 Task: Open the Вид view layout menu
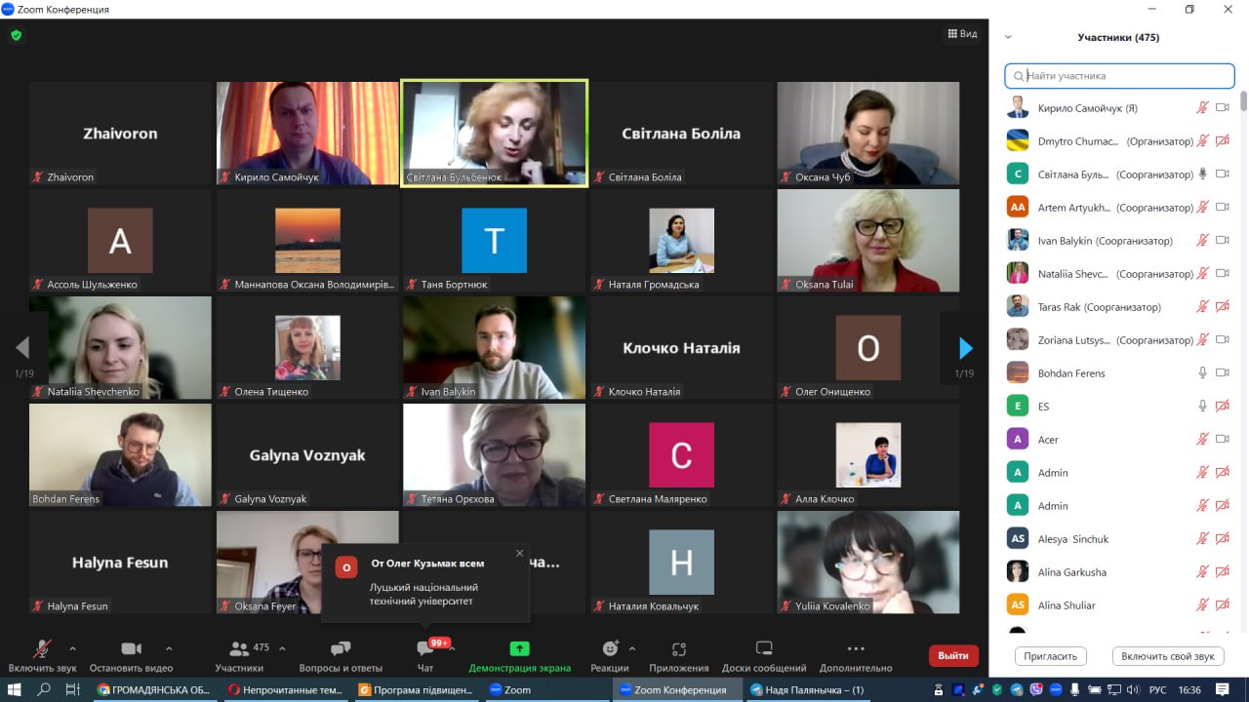[962, 34]
